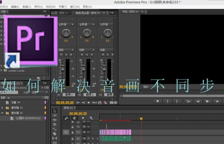The image size is (224, 144).
Task: Open 入点 全部 dropdown in Project panel
Action: [39, 92]
